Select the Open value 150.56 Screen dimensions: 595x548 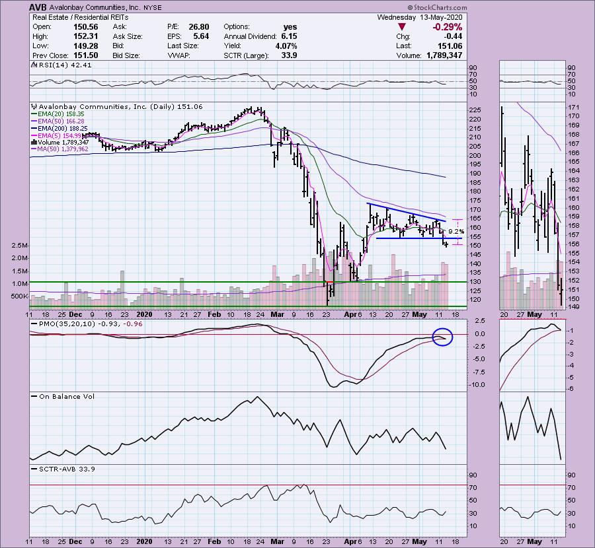tap(85, 27)
